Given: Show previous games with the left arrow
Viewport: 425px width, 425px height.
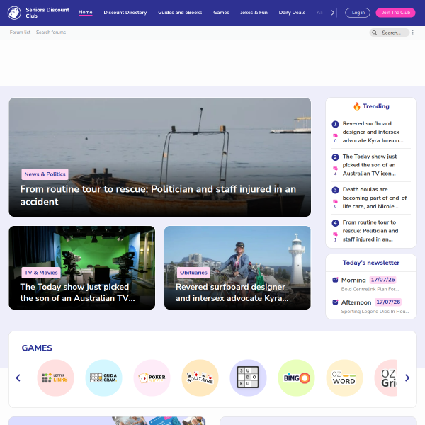Looking at the screenshot, I should [18, 378].
